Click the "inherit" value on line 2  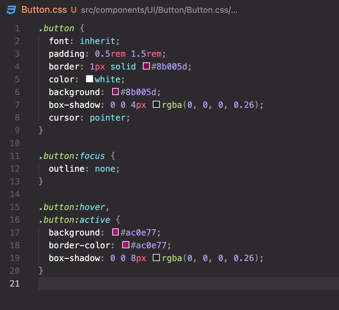coord(97,41)
